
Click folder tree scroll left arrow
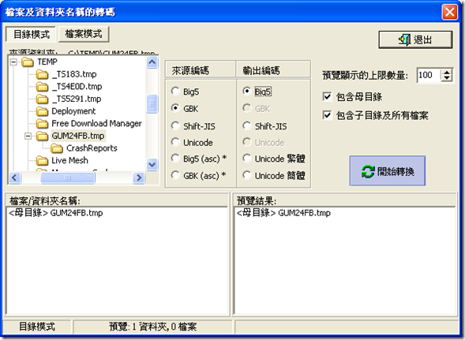tap(15, 177)
